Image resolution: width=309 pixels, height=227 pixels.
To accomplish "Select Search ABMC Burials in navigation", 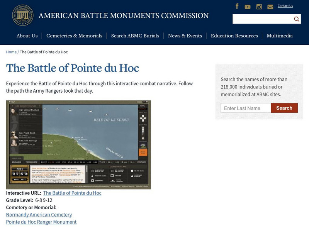I will click(x=135, y=36).
